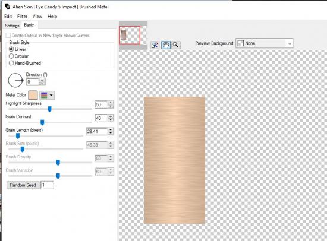Click the Alien Skin app logo icon

[x=7, y=7]
